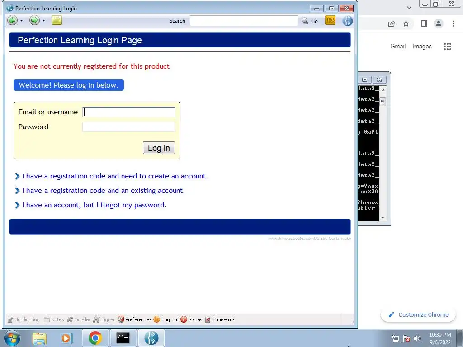Click the Gmail link in Chrome window
The image size is (463, 347).
point(398,47)
